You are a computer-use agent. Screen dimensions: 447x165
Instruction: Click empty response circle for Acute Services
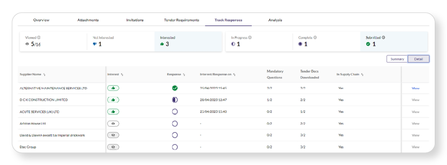point(175,112)
